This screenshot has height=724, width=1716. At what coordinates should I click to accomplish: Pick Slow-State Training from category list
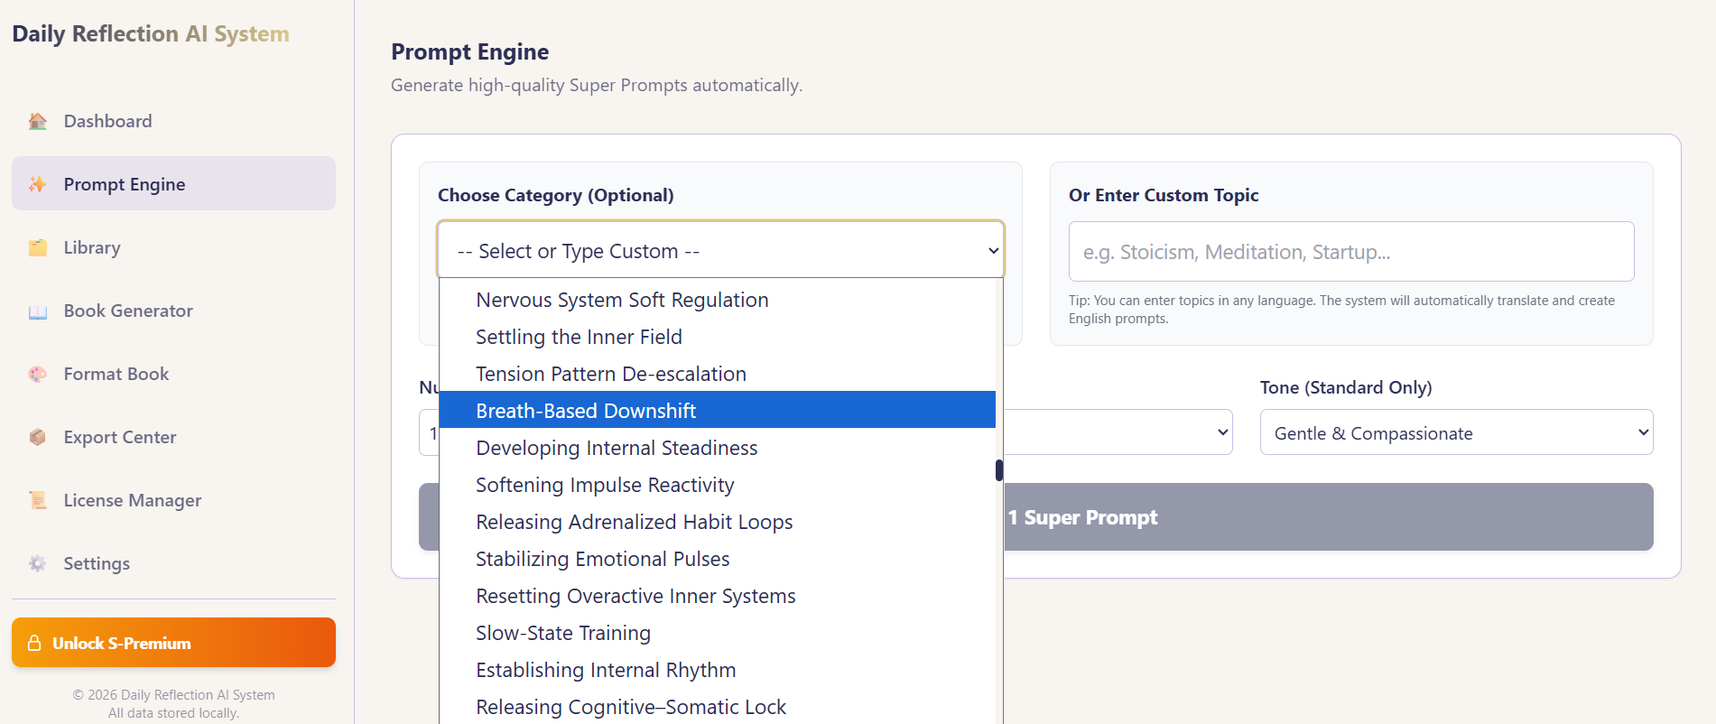pos(562,633)
